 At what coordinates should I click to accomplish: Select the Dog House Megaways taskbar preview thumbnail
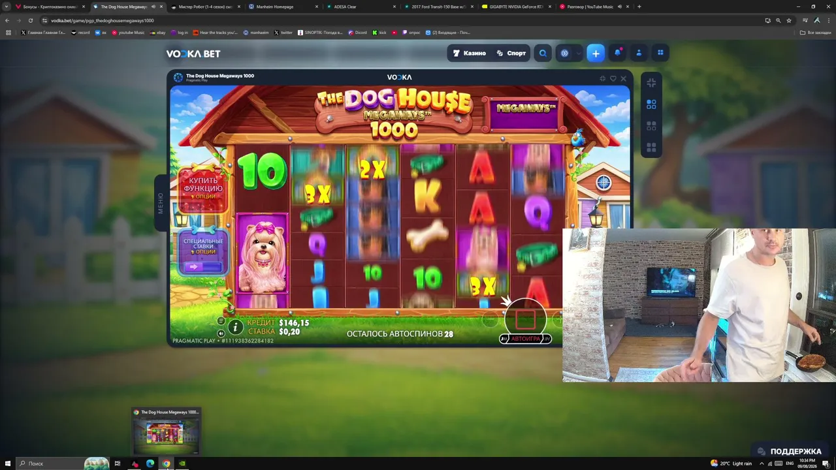pyautogui.click(x=166, y=431)
